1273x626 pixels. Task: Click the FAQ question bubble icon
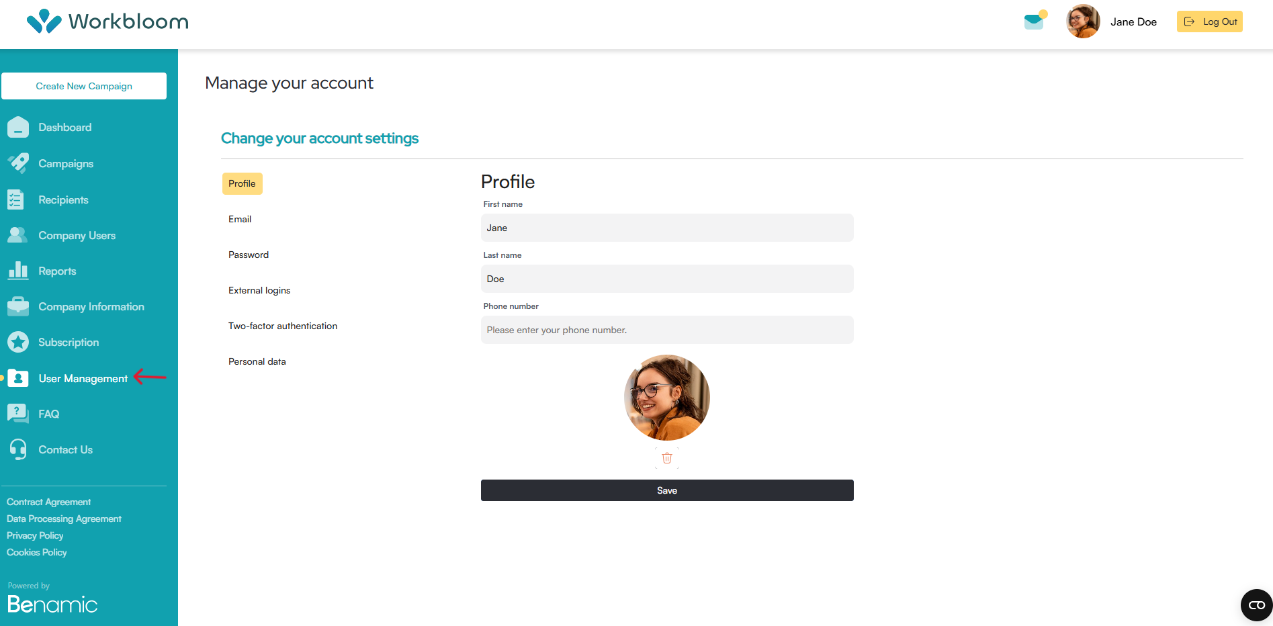pos(18,414)
